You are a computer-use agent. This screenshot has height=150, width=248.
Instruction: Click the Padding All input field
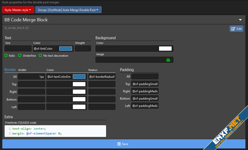145,77
